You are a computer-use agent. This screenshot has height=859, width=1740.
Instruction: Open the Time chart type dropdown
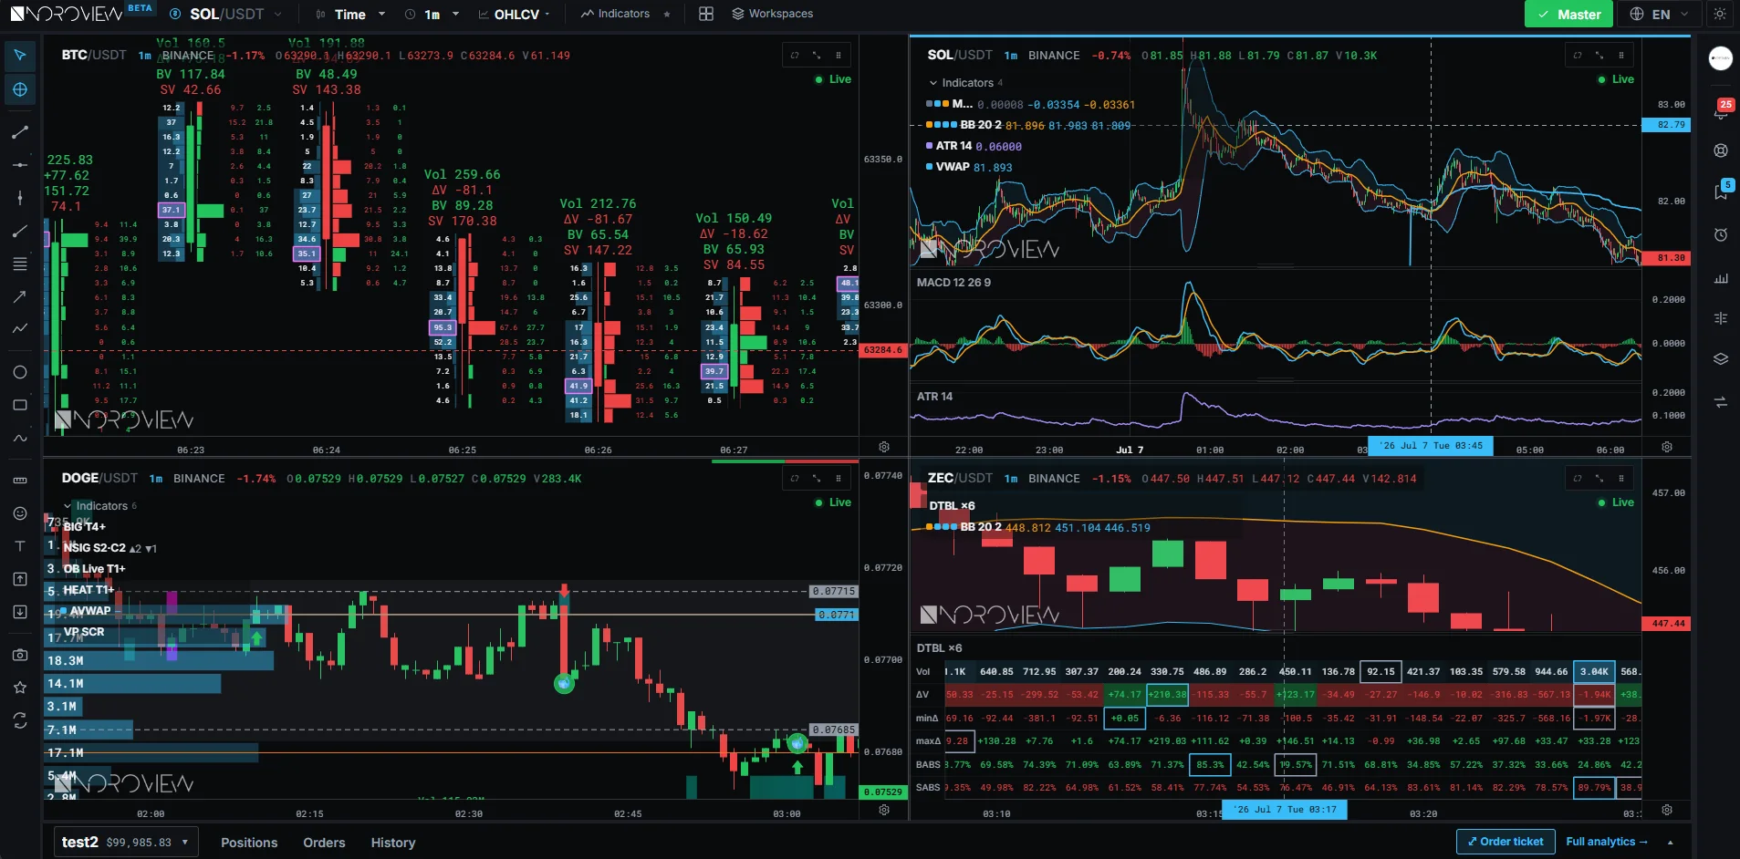point(350,14)
